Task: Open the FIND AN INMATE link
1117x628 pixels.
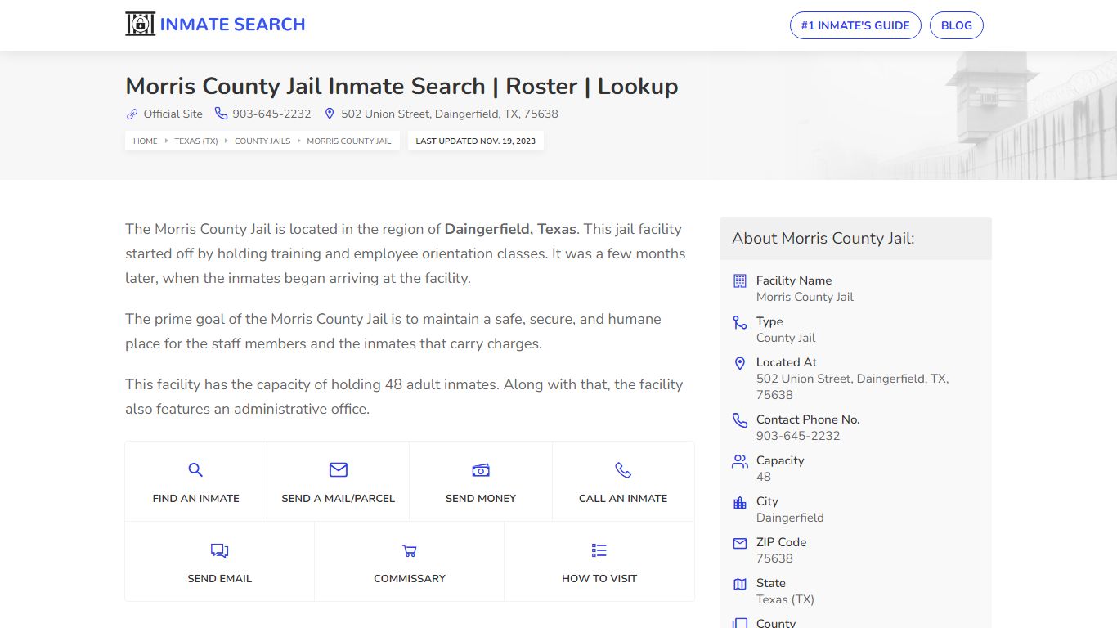Action: (x=196, y=498)
